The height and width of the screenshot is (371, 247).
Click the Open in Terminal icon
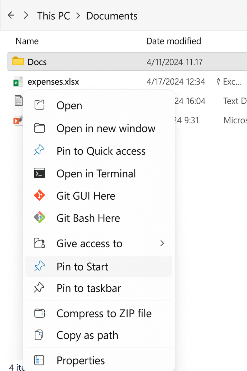click(39, 173)
